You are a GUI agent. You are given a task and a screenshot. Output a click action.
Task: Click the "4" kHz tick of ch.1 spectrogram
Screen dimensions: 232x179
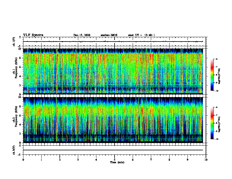tap(21, 76)
